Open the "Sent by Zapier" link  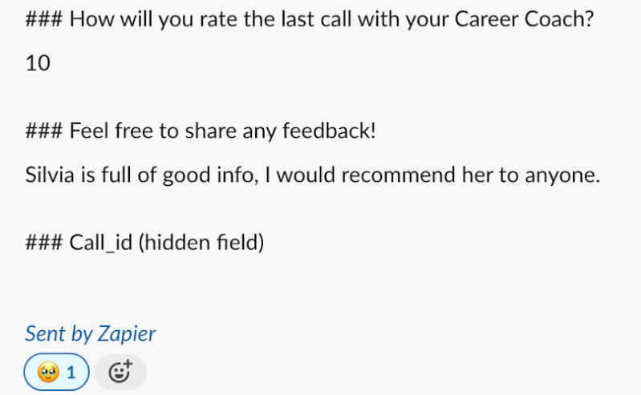[x=90, y=333]
